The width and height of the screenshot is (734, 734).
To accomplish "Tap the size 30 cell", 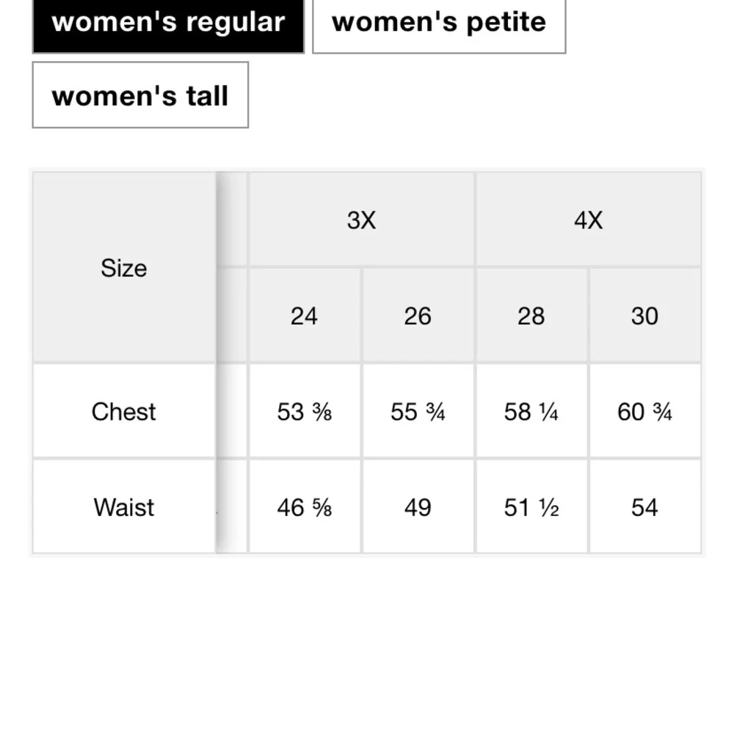I will click(x=644, y=316).
